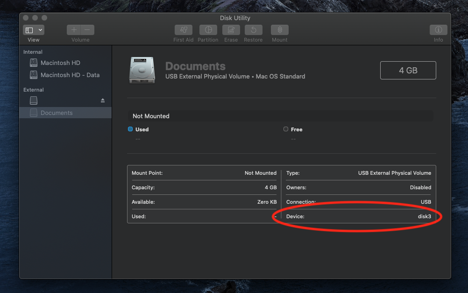Select Macintosh HD in sidebar
Viewport: 468px width, 293px height.
[x=60, y=63]
